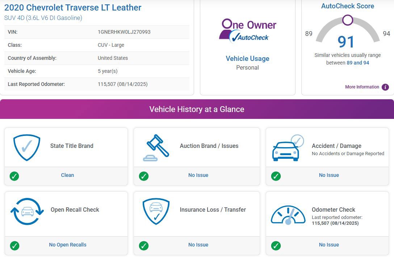Click the State Title Brand label
This screenshot has width=394, height=257.
pos(72,146)
